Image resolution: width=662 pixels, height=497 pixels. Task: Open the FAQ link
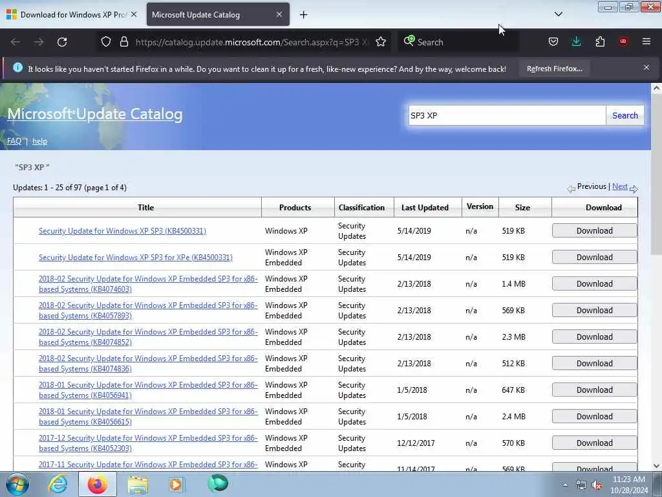pyautogui.click(x=14, y=141)
